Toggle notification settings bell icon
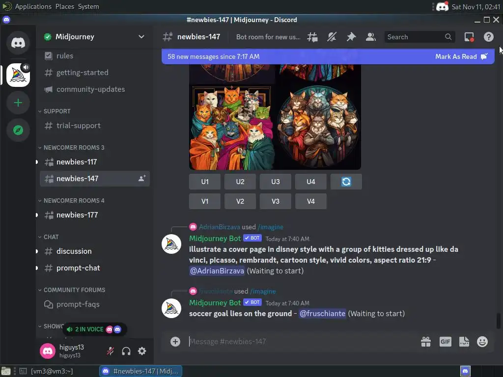Viewport: 503px width, 377px height. [332, 37]
